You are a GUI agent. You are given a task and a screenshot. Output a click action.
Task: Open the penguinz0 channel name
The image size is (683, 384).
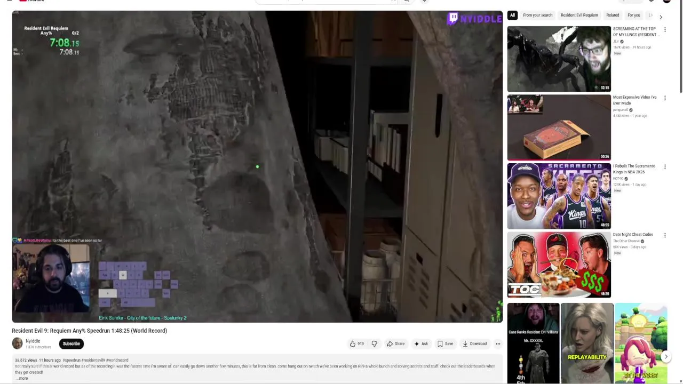[621, 110]
